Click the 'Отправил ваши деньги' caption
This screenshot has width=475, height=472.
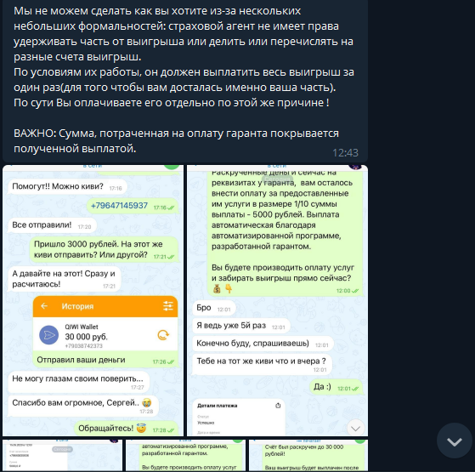[x=81, y=360]
